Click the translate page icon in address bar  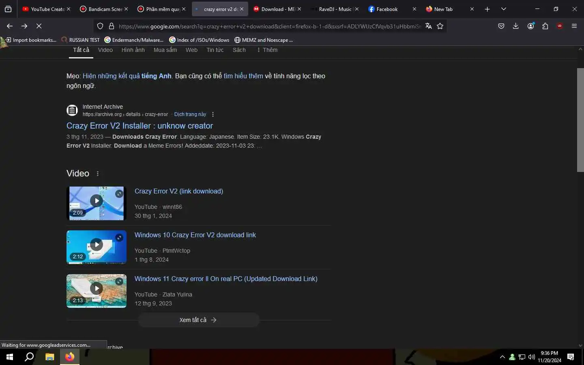(428, 26)
